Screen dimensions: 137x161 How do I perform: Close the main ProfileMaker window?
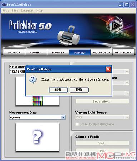pos(133,5)
